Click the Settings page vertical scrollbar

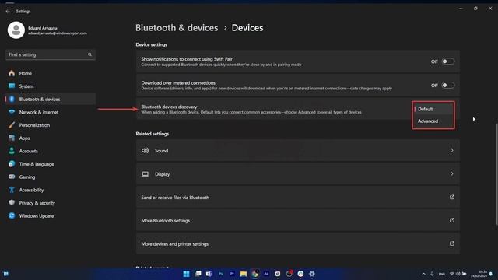496,174
